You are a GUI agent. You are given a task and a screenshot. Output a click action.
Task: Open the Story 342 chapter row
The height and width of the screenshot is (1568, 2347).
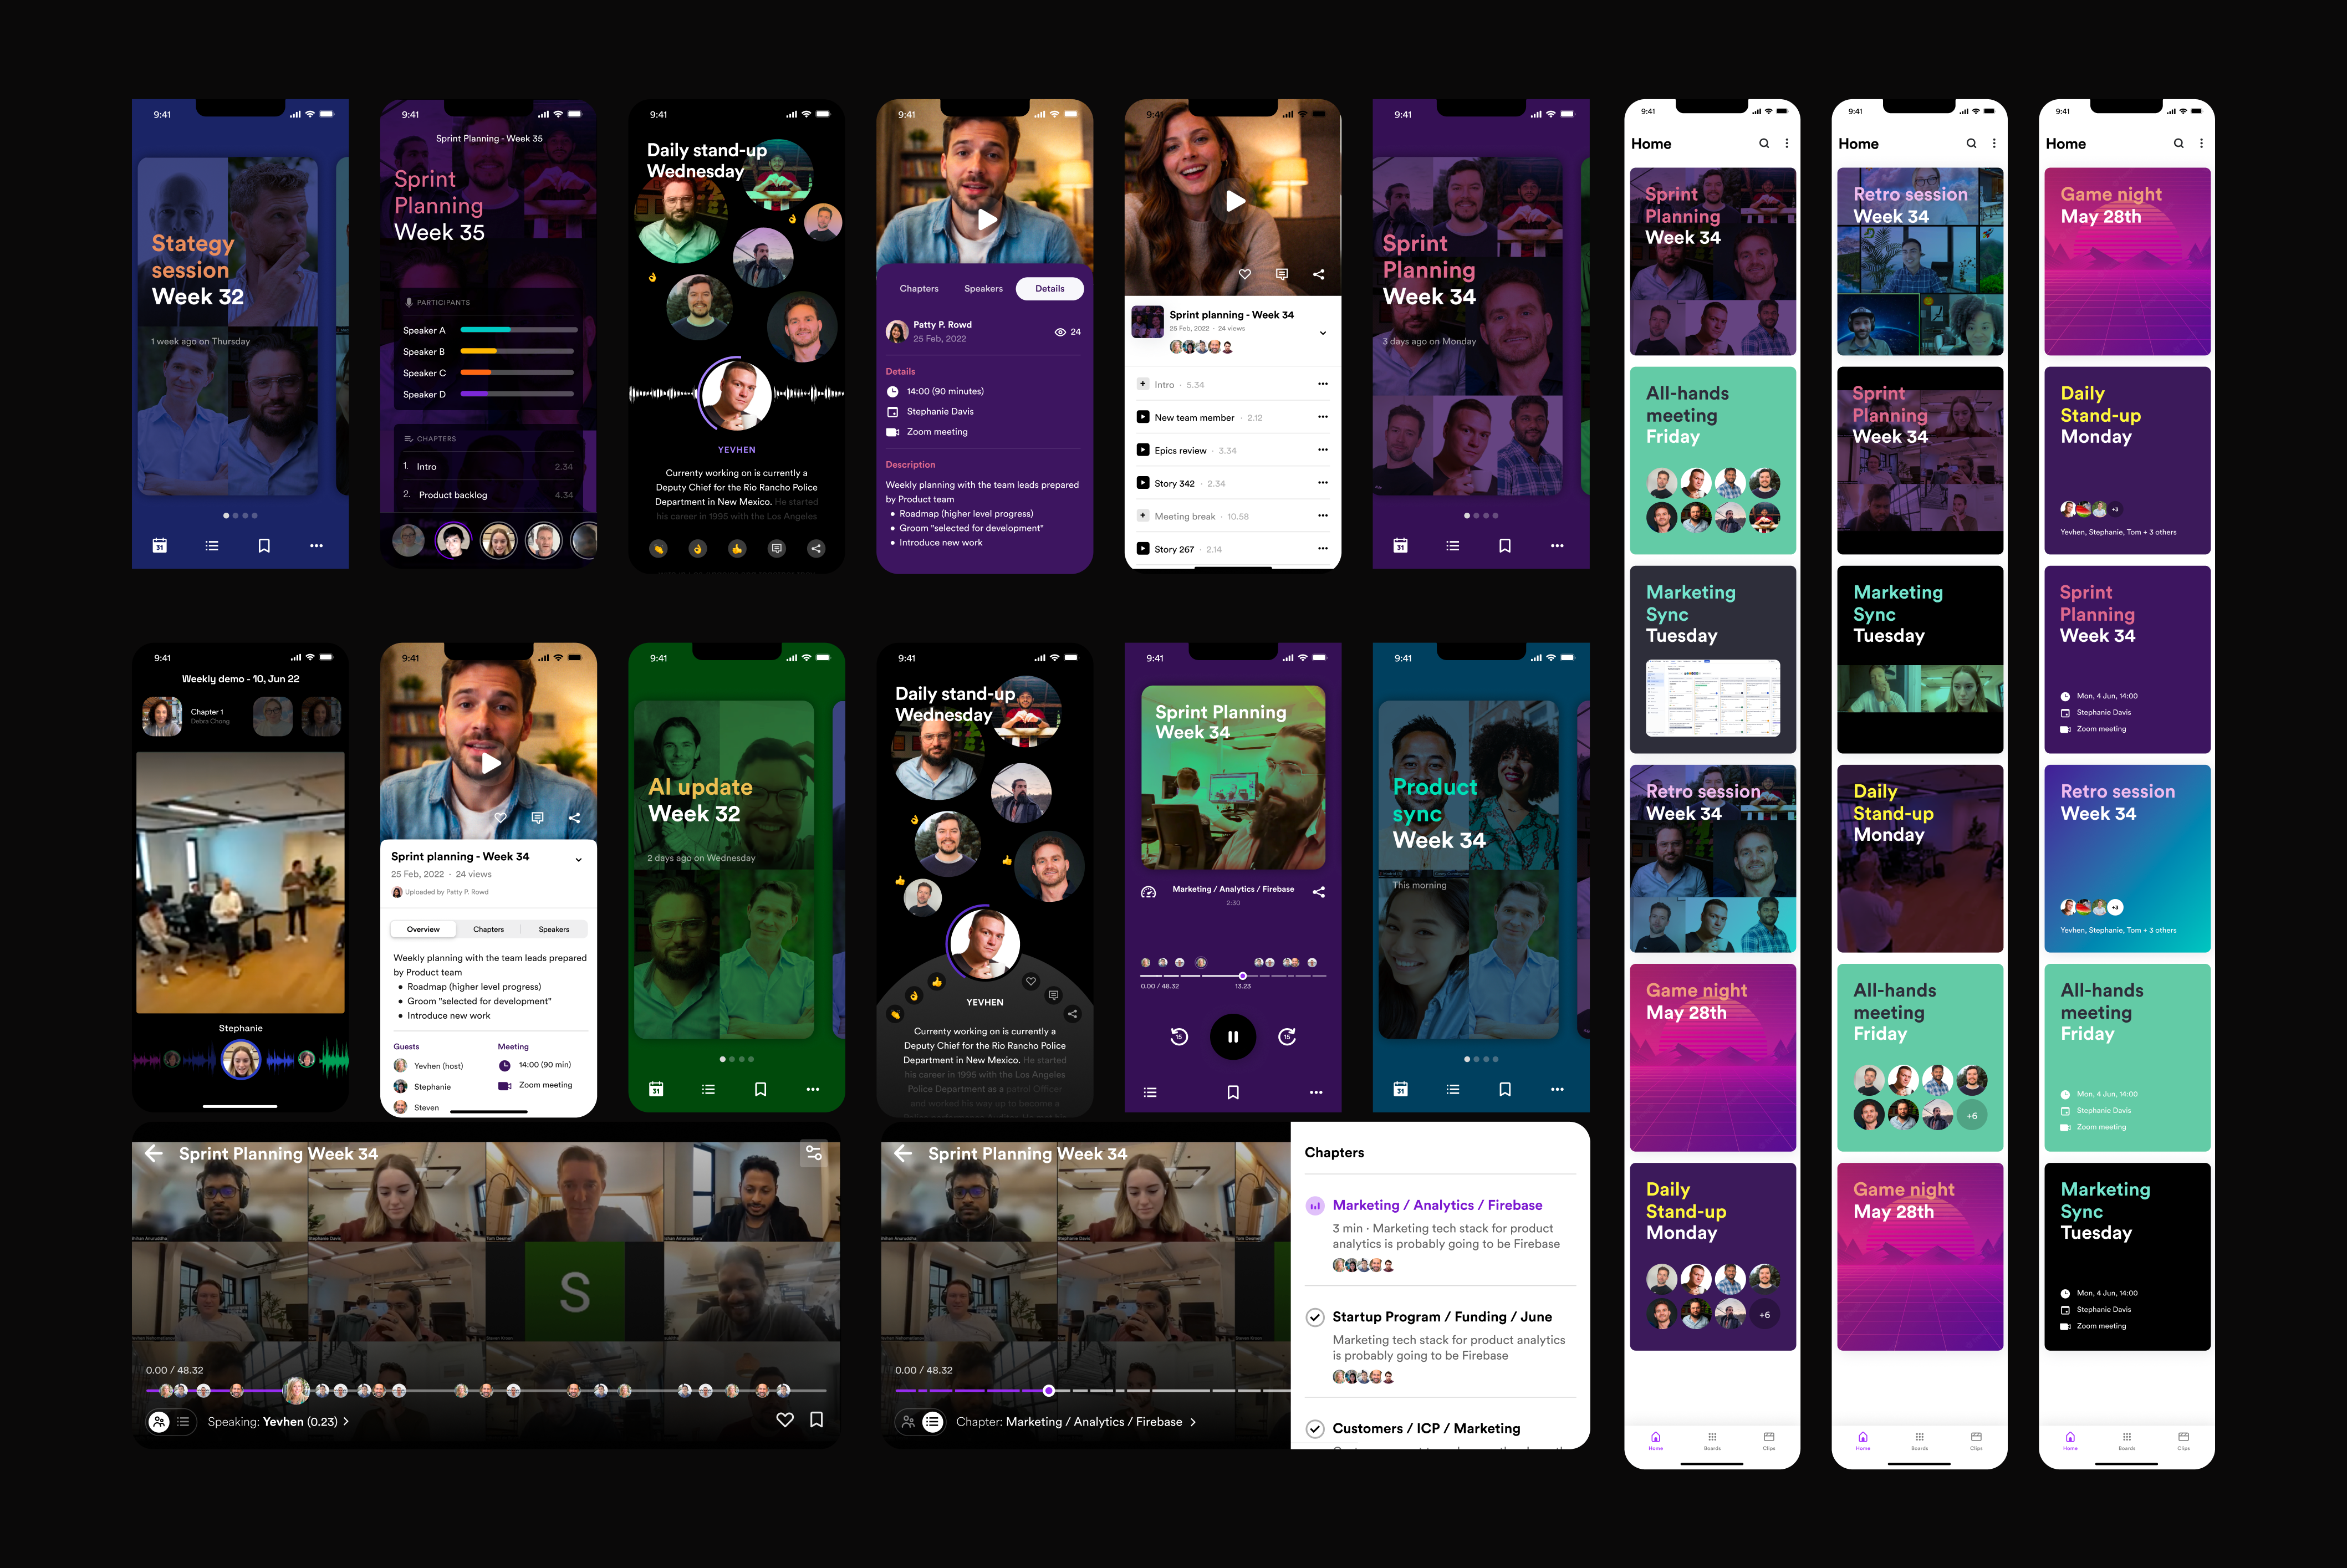(x=1174, y=484)
